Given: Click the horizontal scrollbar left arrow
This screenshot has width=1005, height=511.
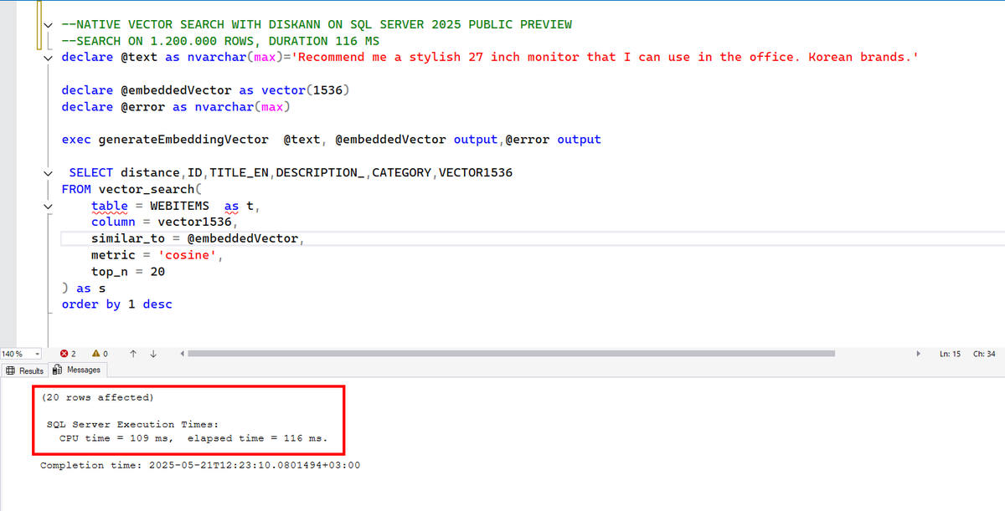Looking at the screenshot, I should (183, 354).
